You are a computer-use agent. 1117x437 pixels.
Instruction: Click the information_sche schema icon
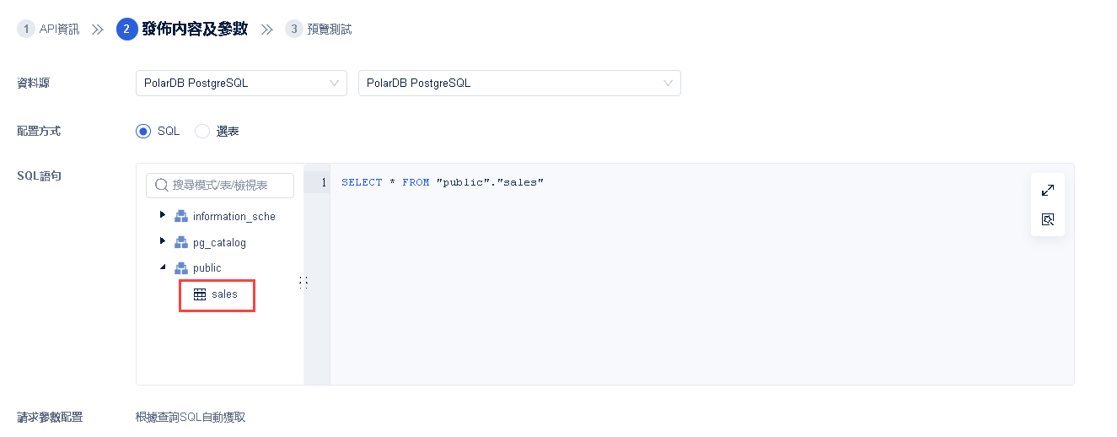click(180, 216)
